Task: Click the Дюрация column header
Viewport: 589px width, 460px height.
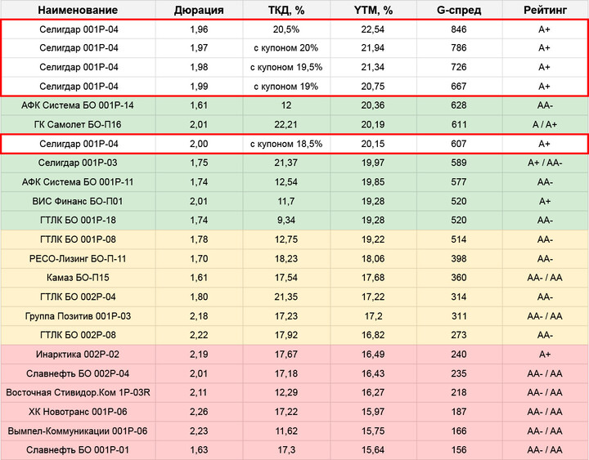Action: point(199,10)
